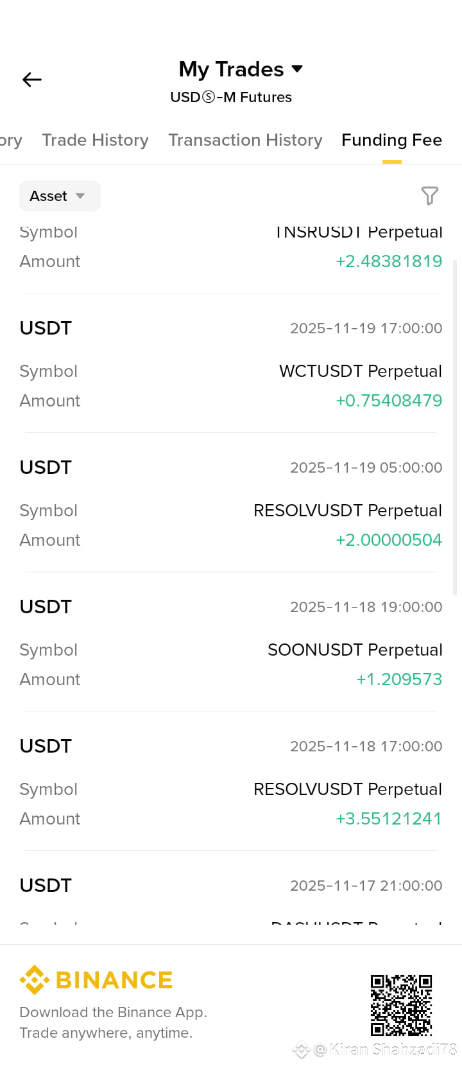The height and width of the screenshot is (1066, 462).
Task: Tap the TNSRUSDT amount +2.48381819
Action: tap(389, 261)
